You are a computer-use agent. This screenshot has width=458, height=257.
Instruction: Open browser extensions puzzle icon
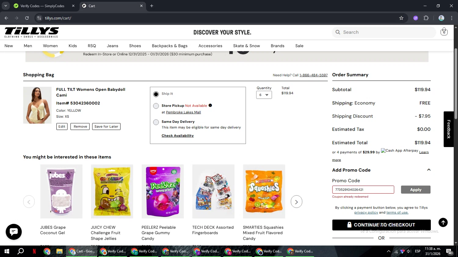426,18
